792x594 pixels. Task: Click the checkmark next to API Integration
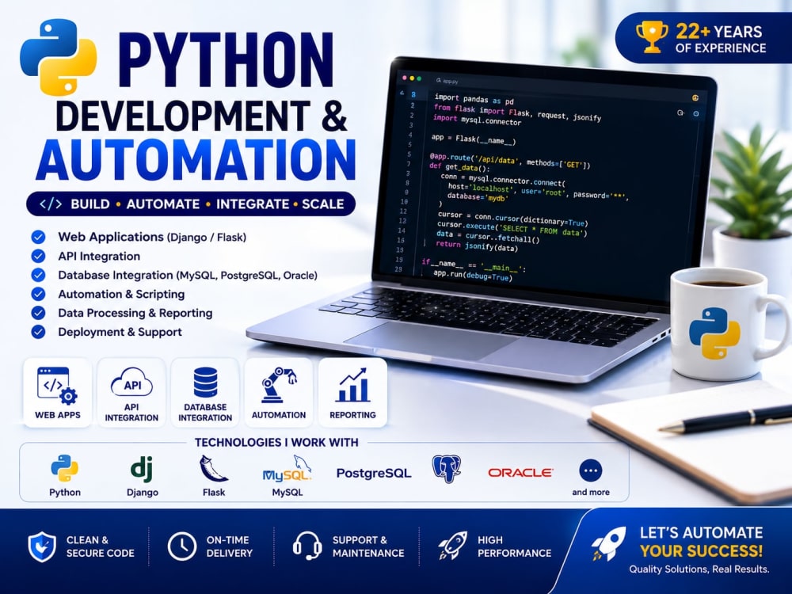tap(38, 256)
